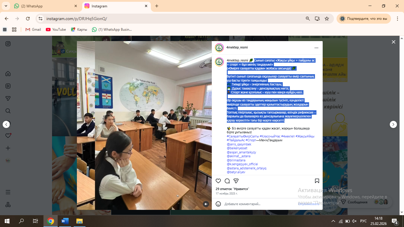The width and height of the screenshot is (404, 227).
Task: Switch to the WhatsApp browser tab
Action: pyautogui.click(x=46, y=6)
